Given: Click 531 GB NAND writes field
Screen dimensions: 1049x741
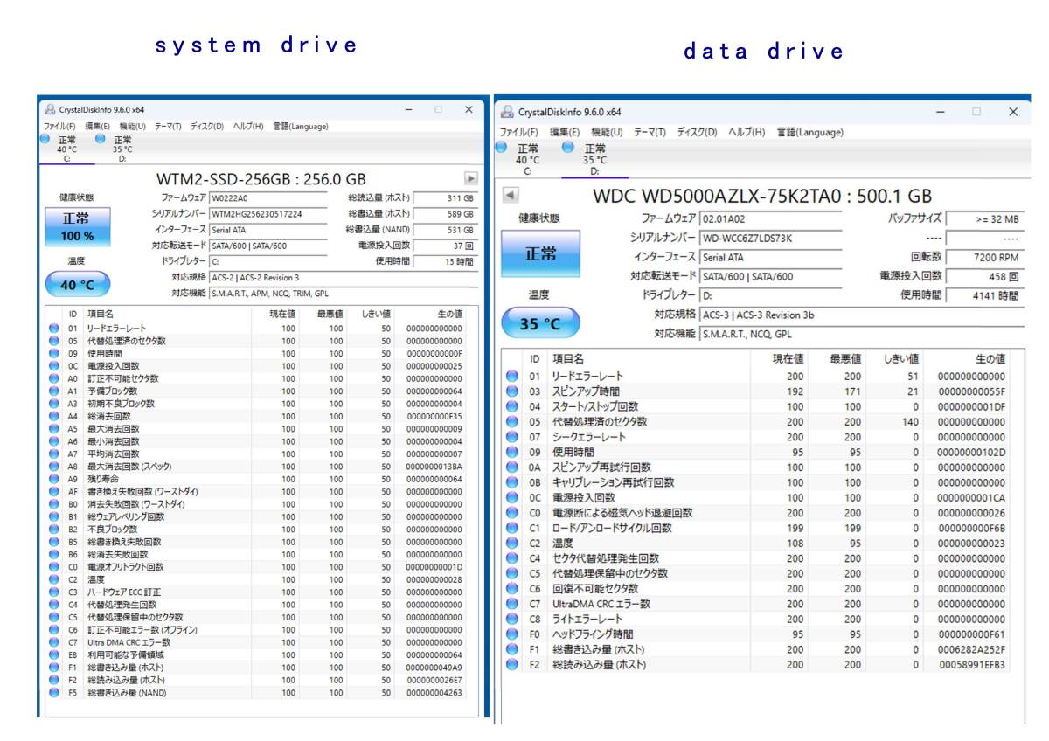Looking at the screenshot, I should click(x=444, y=230).
